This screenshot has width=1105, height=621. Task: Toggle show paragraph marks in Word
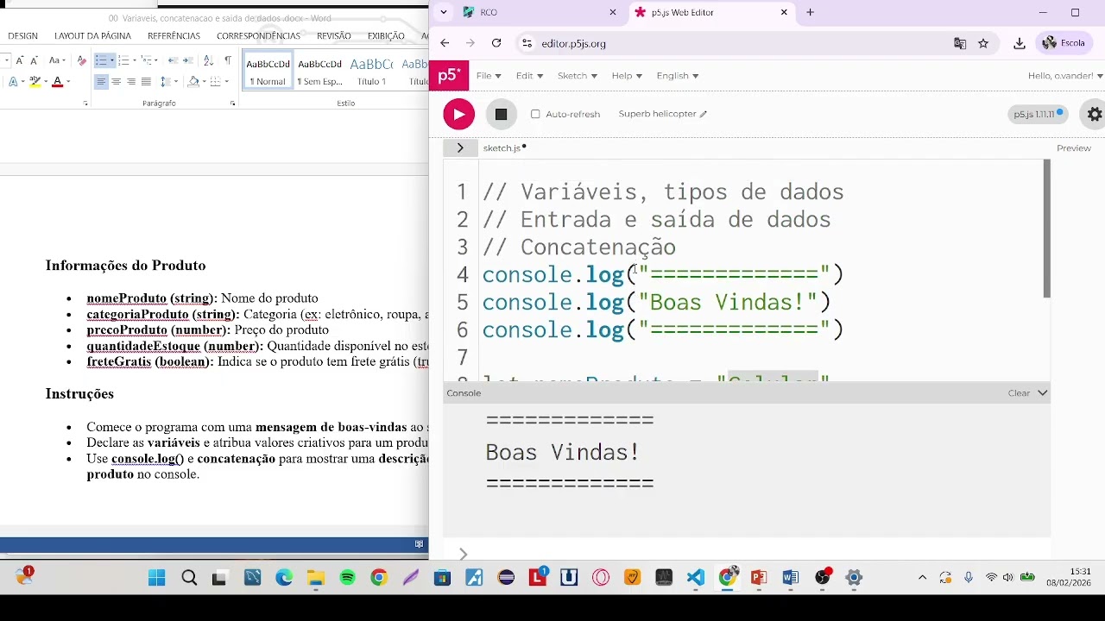(x=228, y=60)
